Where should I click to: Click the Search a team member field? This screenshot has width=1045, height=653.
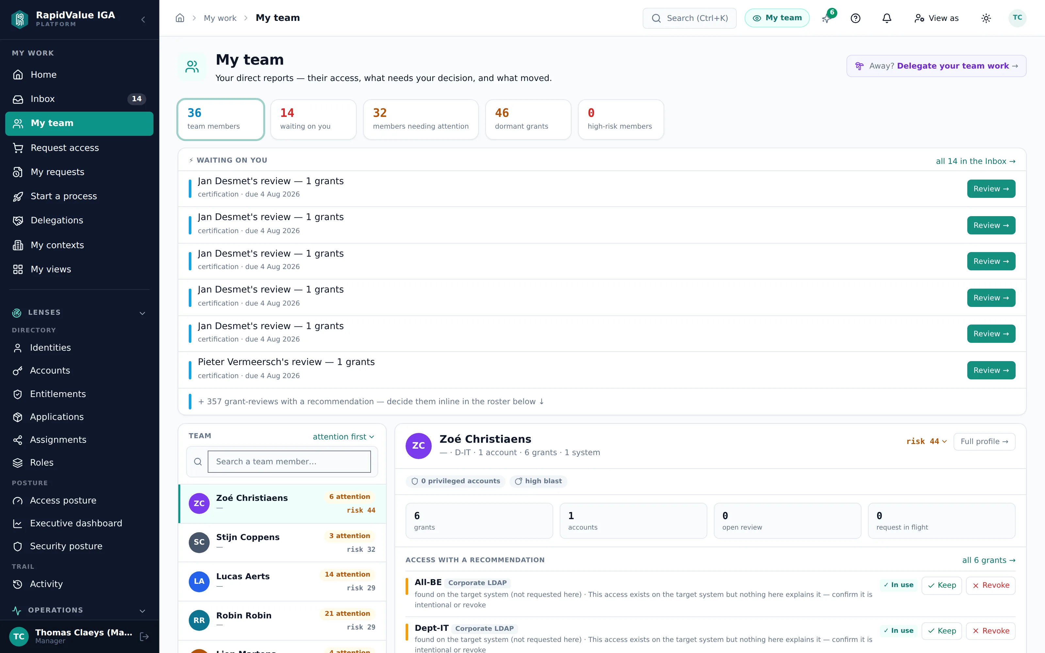(289, 462)
